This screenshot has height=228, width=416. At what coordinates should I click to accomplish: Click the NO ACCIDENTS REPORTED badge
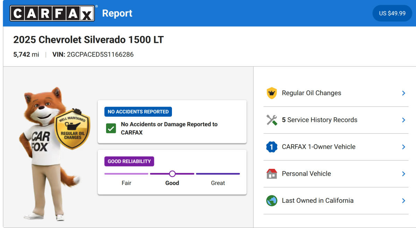click(x=138, y=112)
